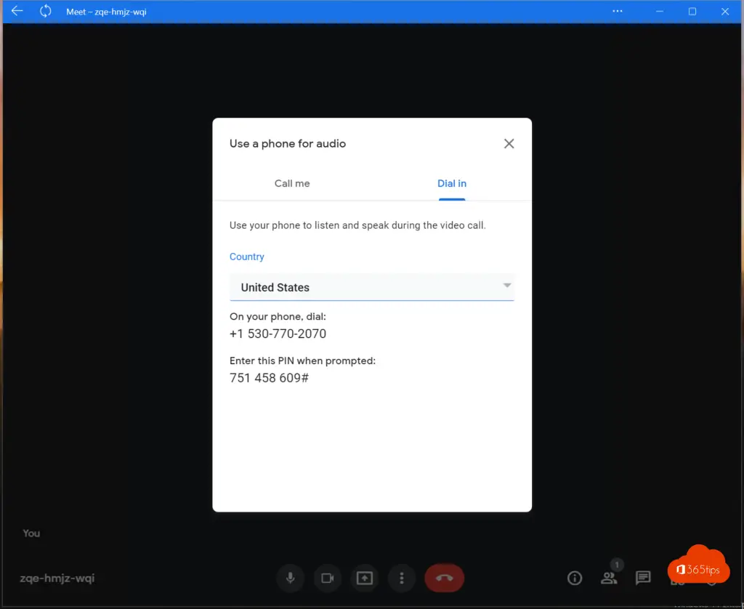Open the three-dot more options menu in call controls
The image size is (744, 609).
401,578
